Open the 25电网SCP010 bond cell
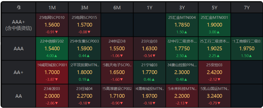263x108 pixels. click(x=52, y=25)
